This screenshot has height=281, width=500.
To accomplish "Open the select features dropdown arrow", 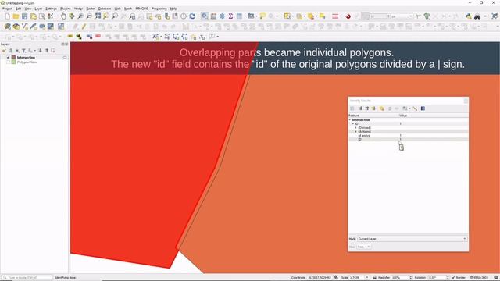I will click(292, 16).
